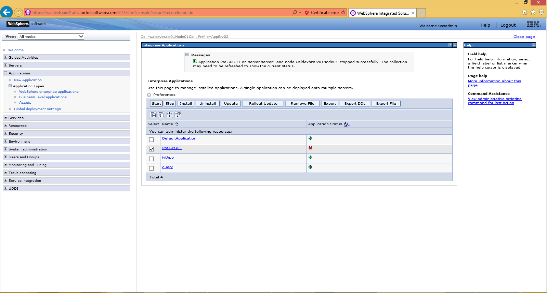The height and width of the screenshot is (293, 547).
Task: Open the Help menu in header
Action: point(485,25)
